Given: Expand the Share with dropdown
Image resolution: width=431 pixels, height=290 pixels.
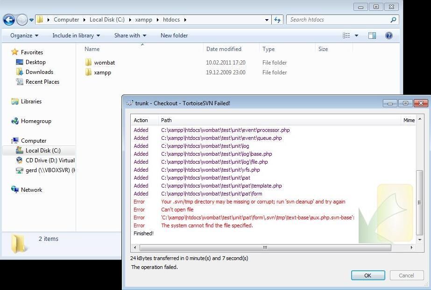Looking at the screenshot, I should click(x=130, y=36).
